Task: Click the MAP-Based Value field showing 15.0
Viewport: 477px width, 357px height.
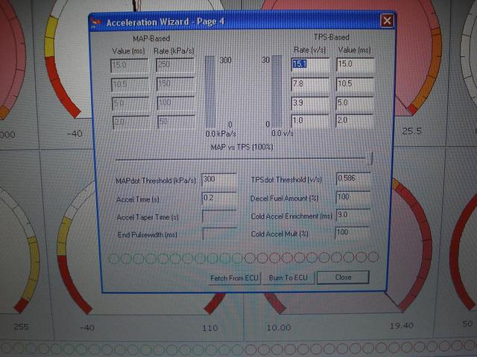Action: 129,65
